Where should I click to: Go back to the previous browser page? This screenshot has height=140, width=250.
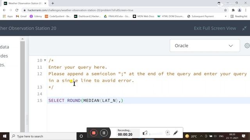[4, 10]
